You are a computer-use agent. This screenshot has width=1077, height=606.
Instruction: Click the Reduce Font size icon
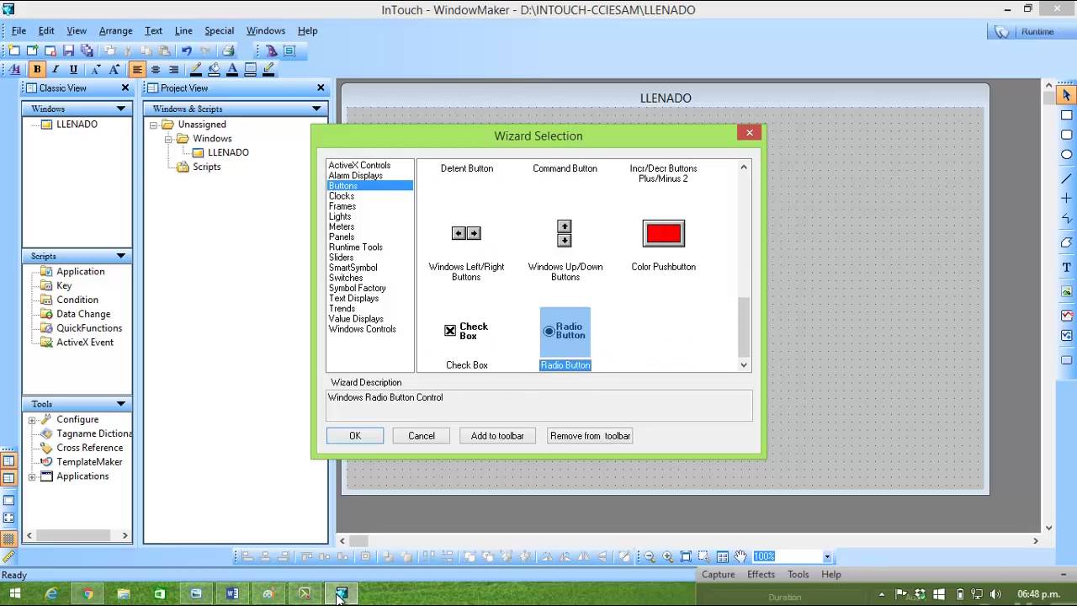pyautogui.click(x=95, y=69)
